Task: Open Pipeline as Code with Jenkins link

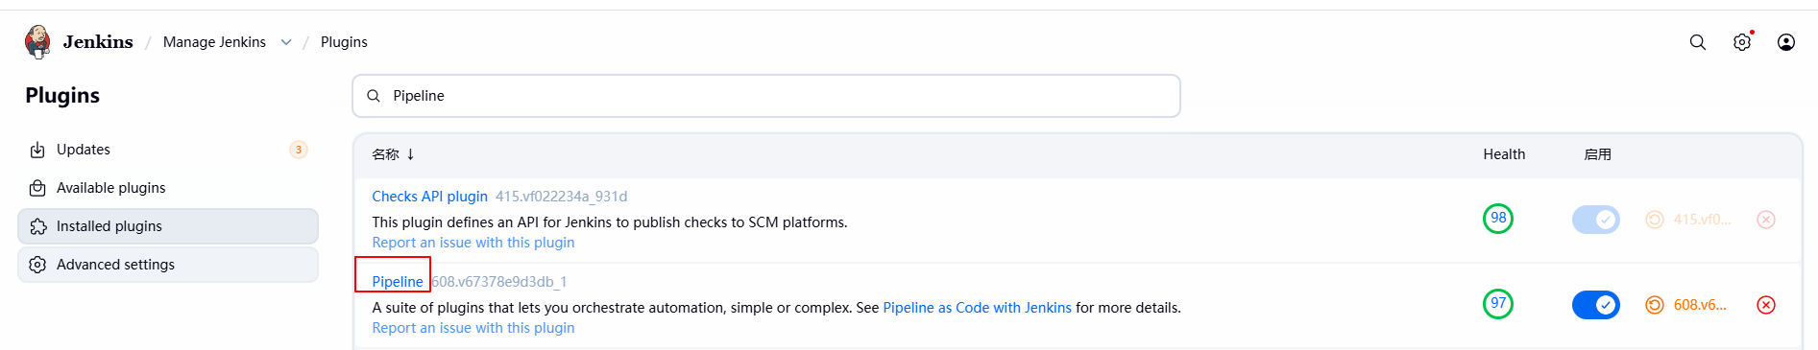Action: pos(977,308)
